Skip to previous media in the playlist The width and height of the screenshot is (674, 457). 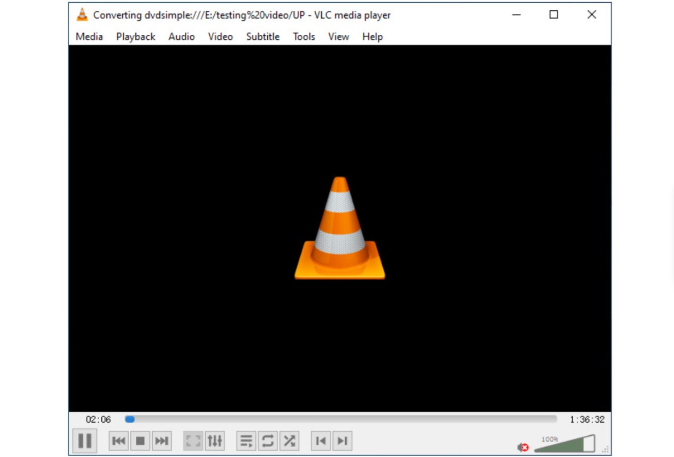pos(118,441)
